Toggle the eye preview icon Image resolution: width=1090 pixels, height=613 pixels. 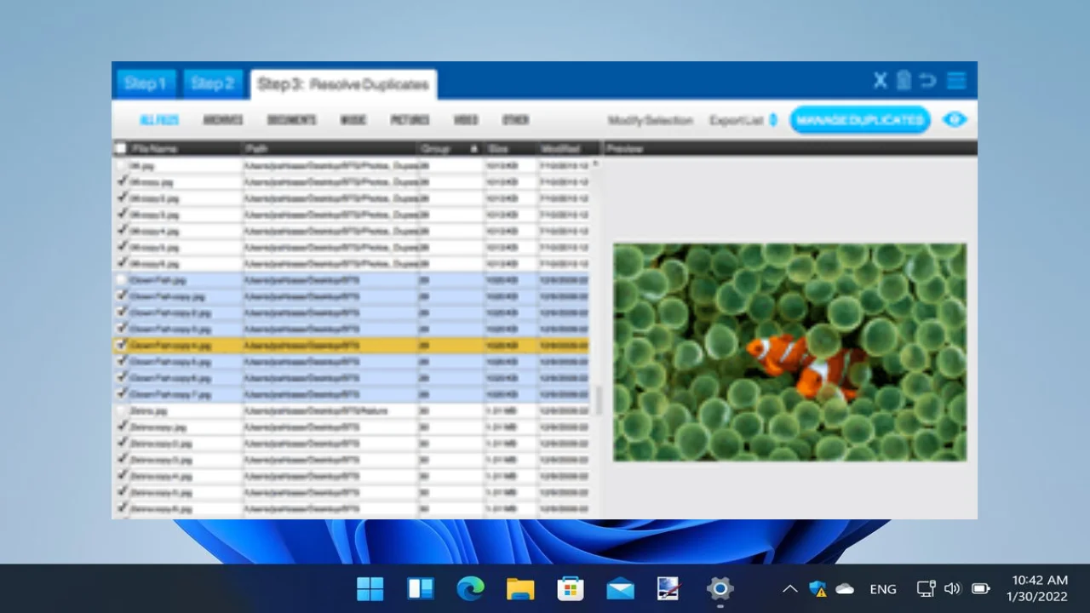pyautogui.click(x=955, y=120)
